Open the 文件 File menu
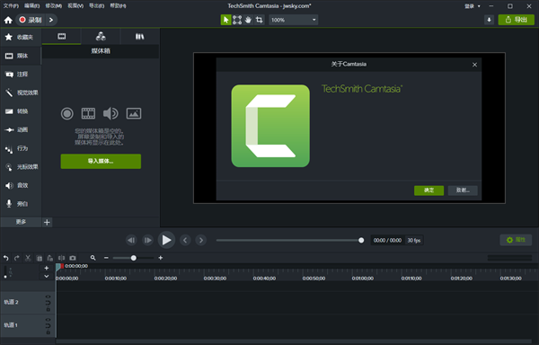539x345 pixels. [11, 6]
